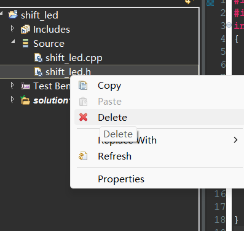
Task: Click the Delete tooltip label
Action: 118,134
